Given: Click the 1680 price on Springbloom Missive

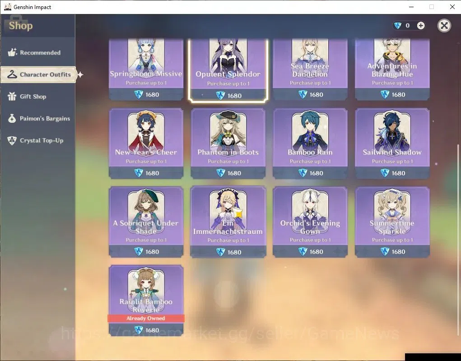Looking at the screenshot, I should click(152, 95).
